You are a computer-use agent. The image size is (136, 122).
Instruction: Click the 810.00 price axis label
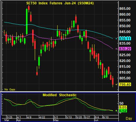click(125, 73)
